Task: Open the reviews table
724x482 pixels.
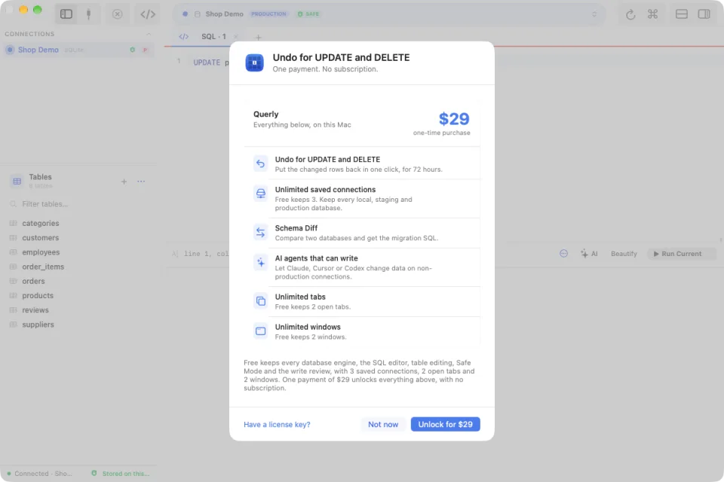Action: pos(35,310)
